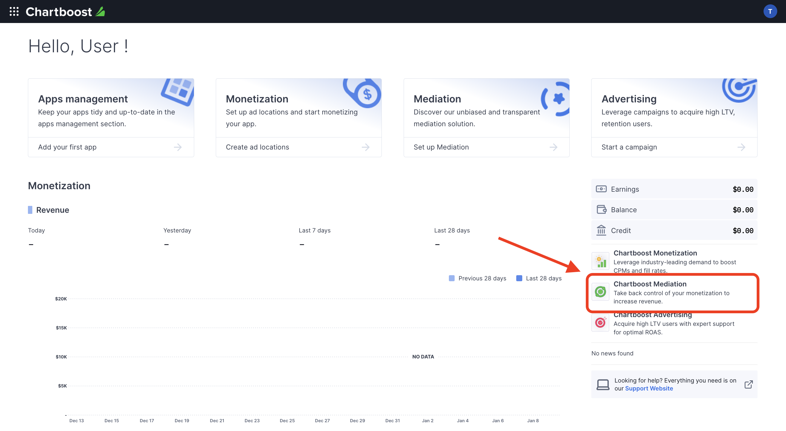Image resolution: width=786 pixels, height=431 pixels.
Task: Expand the Credit section details
Action: [x=674, y=230]
